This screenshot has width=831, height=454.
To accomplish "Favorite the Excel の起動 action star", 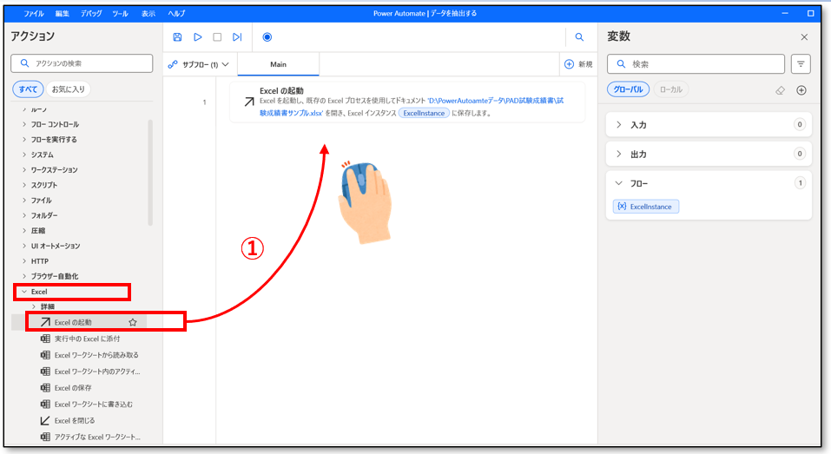I will pos(133,322).
